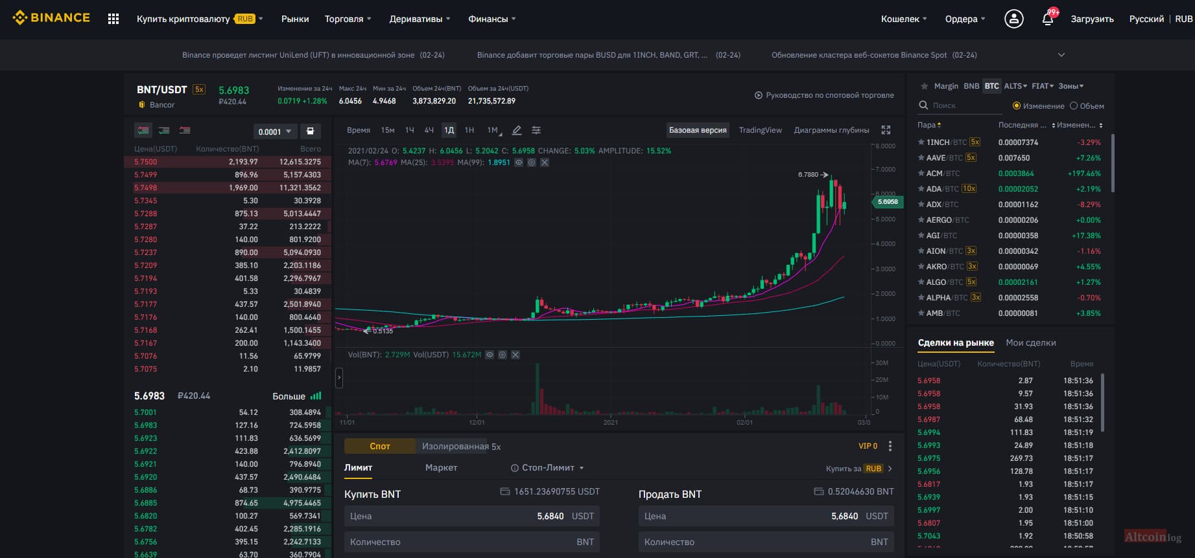Open the ALTS market dropdown
This screenshot has width=1195, height=558.
tap(1015, 86)
